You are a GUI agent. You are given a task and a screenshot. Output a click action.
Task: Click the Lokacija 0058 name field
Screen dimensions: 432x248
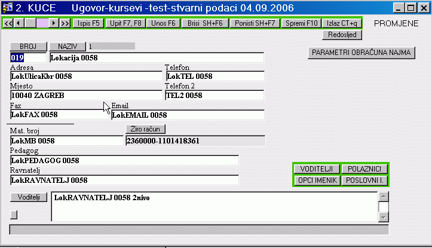click(157, 57)
